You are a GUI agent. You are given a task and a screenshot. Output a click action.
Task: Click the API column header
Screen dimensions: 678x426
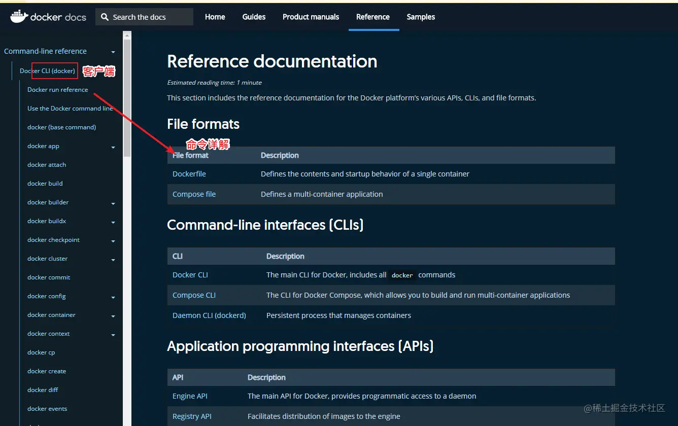[x=178, y=377]
